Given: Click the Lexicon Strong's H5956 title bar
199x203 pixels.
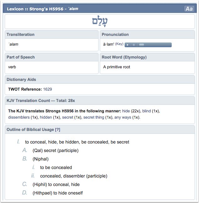Looking at the screenshot, I should [43, 9].
